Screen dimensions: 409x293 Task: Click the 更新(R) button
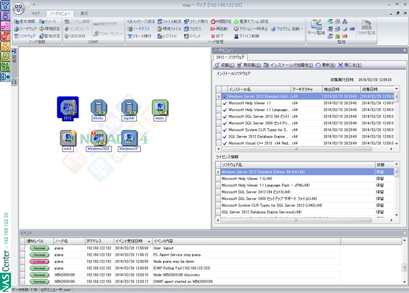325,65
